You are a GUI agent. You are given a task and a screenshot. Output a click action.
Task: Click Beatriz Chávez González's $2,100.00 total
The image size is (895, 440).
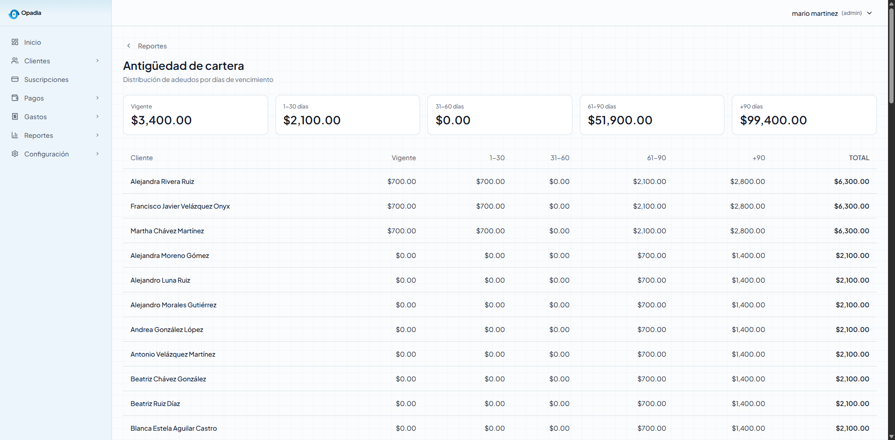852,379
